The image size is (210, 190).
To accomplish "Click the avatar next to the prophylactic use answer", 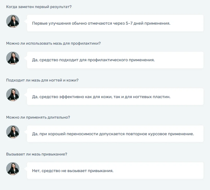I will click(x=13, y=58).
